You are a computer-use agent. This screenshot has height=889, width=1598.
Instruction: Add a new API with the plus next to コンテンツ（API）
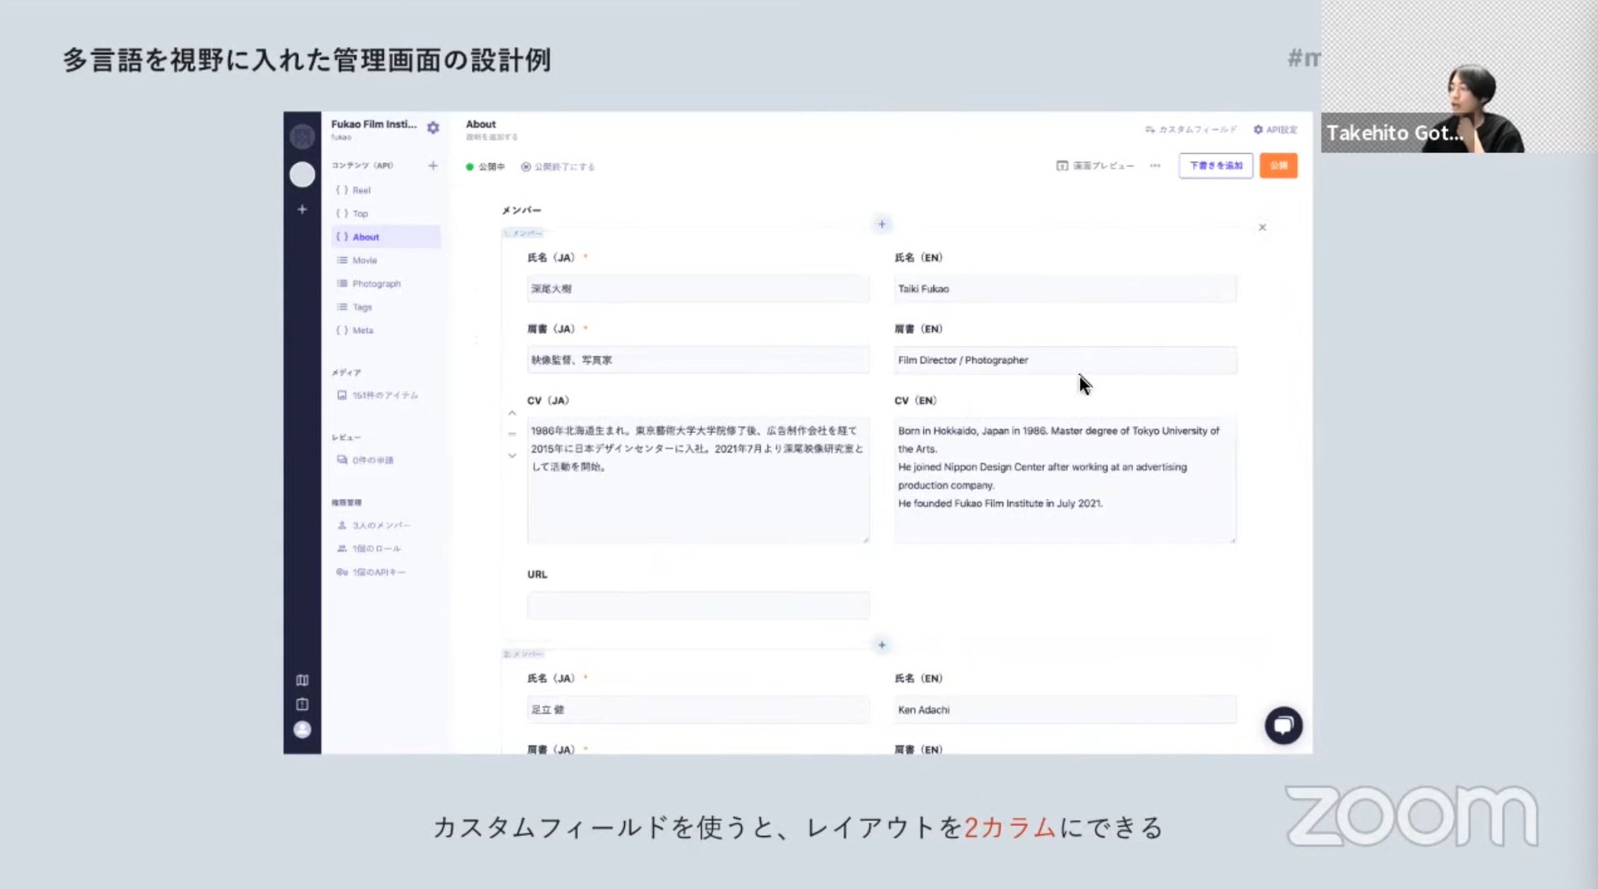tap(434, 165)
